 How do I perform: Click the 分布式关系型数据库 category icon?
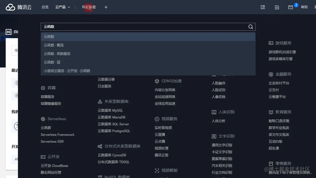pyautogui.click(x=100, y=146)
